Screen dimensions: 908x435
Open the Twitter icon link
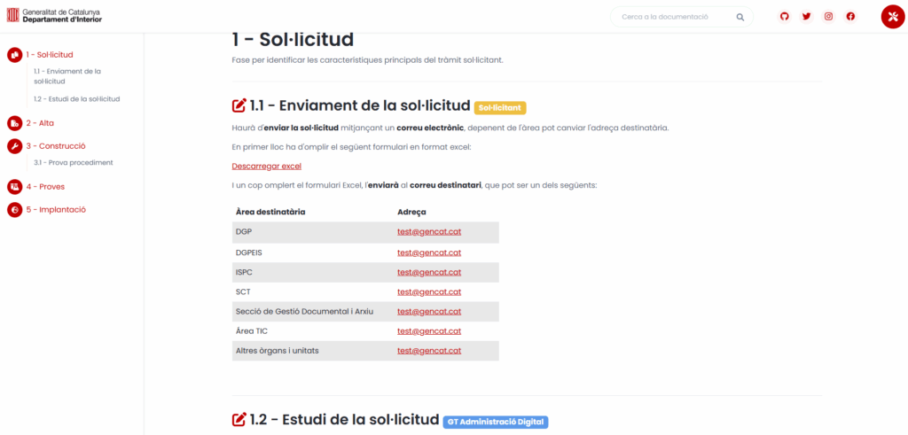[x=806, y=17]
